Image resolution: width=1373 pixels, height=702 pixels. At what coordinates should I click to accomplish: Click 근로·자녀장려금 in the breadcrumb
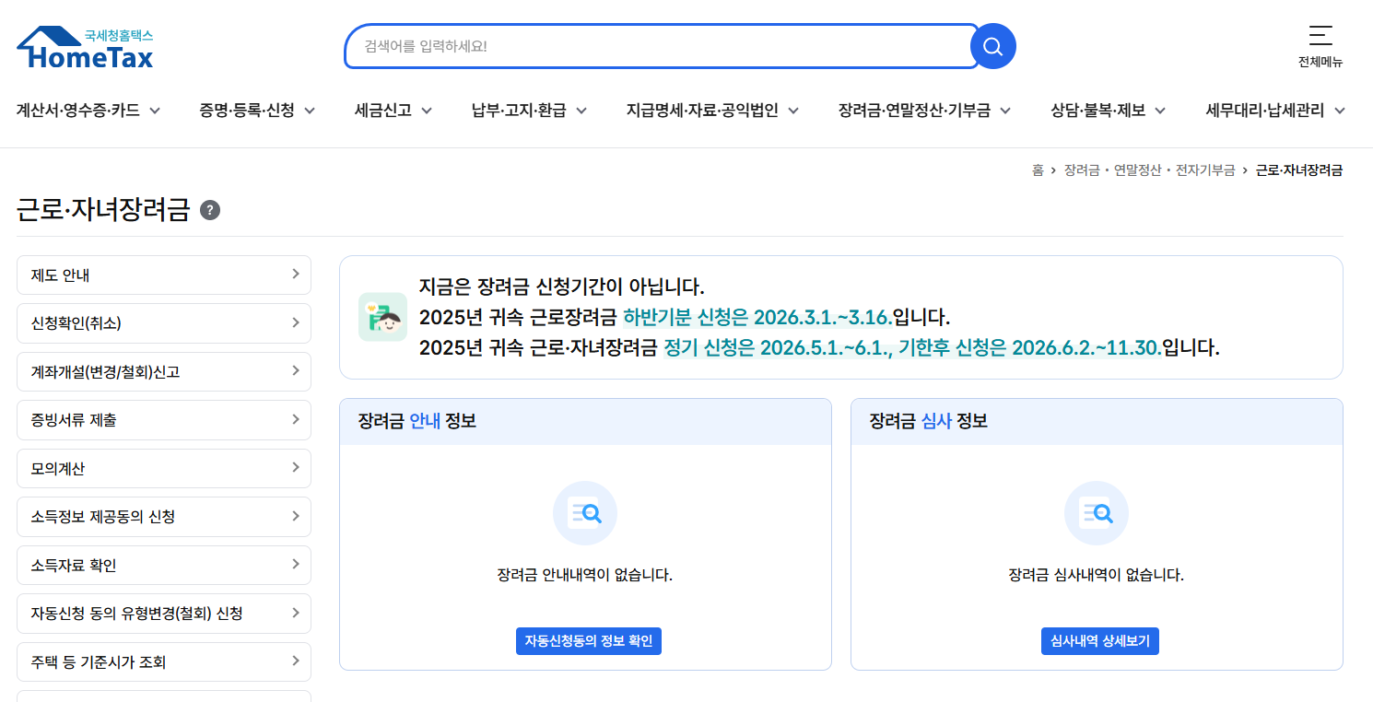[x=1299, y=170]
